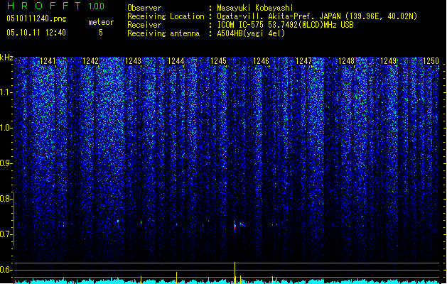The width and height of the screenshot is (447, 284).
Task: Click the 1249 time axis marker
Action: (389, 61)
